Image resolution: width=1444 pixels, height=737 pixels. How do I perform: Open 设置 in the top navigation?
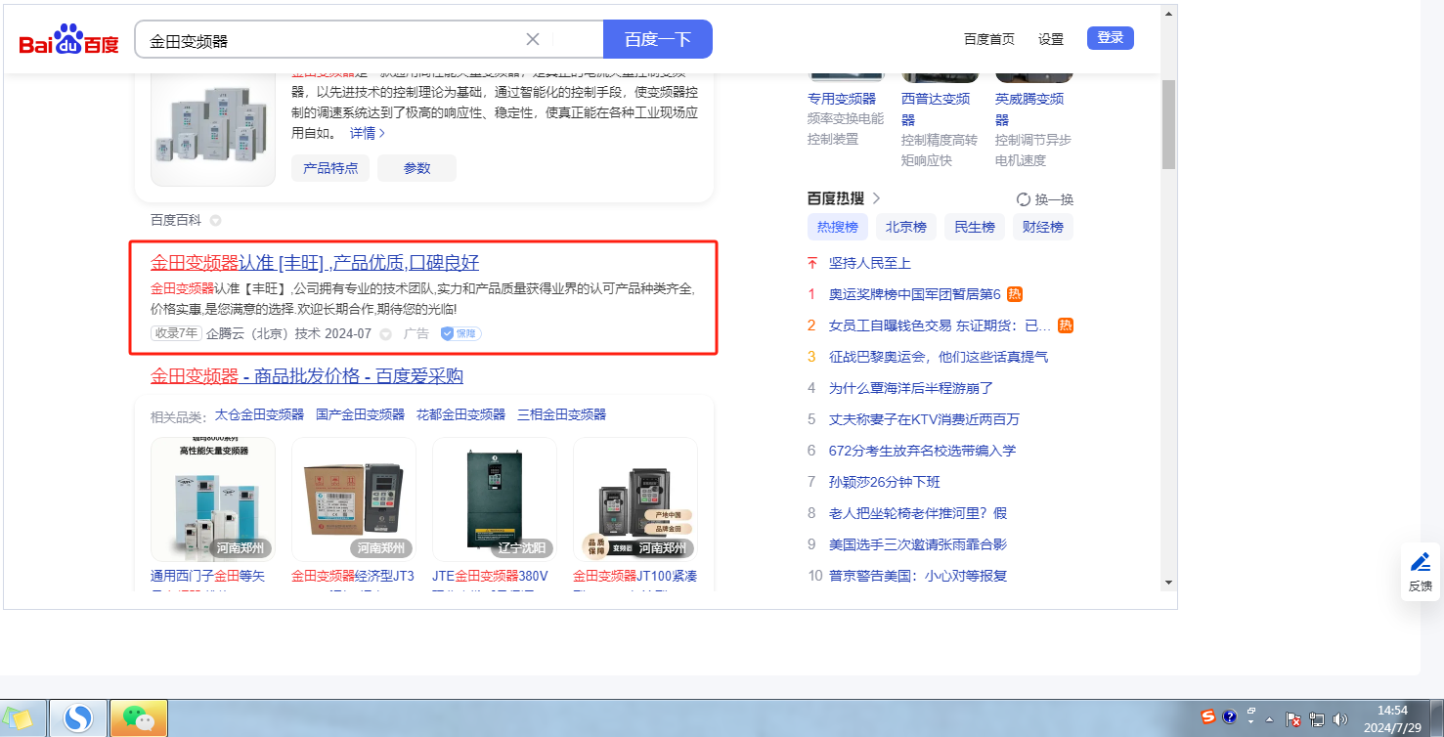pos(1051,39)
